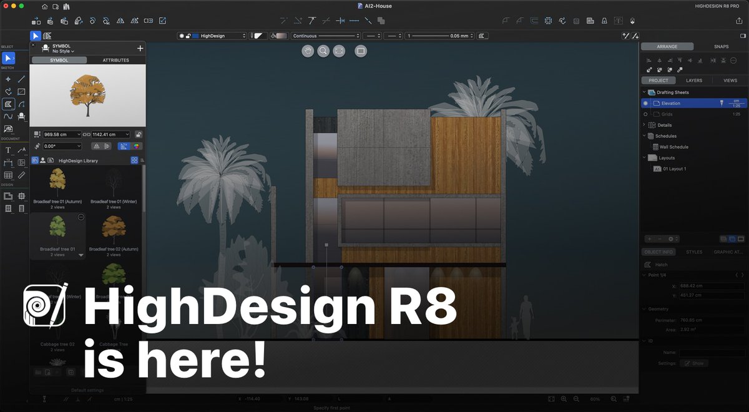The height and width of the screenshot is (412, 749).
Task: Toggle the blue scale option beside the colour wheel
Action: pyautogui.click(x=124, y=146)
